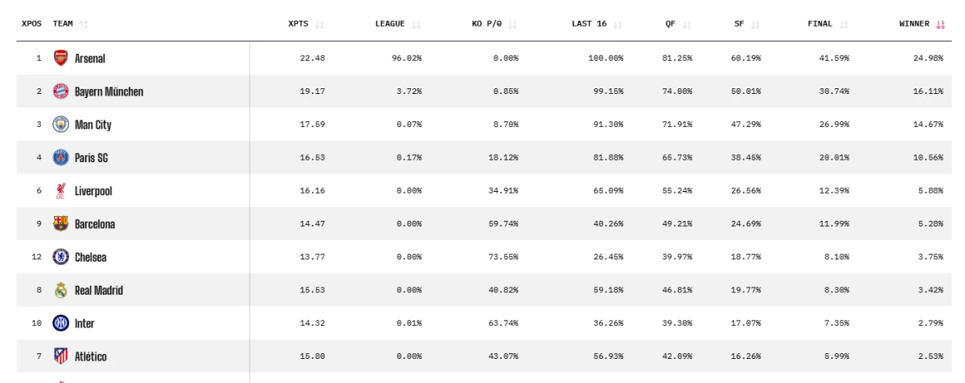Click the Bayern München club crest
The height and width of the screenshot is (383, 965).
(x=61, y=92)
